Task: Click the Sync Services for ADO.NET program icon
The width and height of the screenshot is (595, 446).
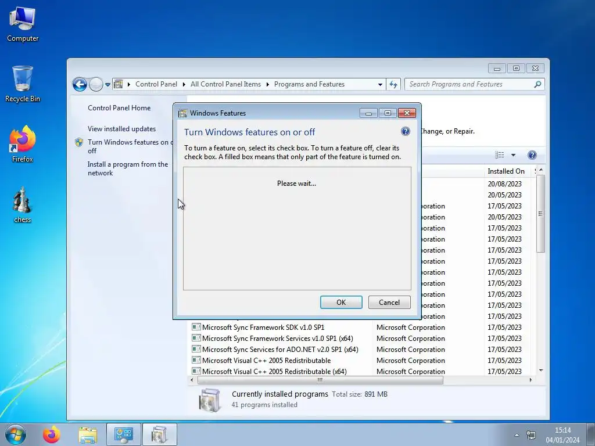Action: [196, 349]
